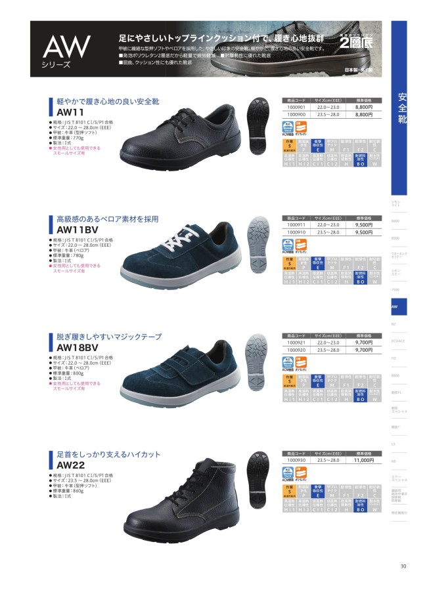Select AW11's highlighted 'E' impact absorption badge
The image size is (427, 603).
click(318, 146)
